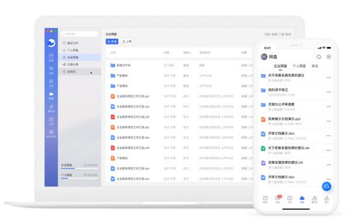This screenshot has height=224, width=351.
Task: Tap the floating blue cloud upload button
Action: click(326, 186)
